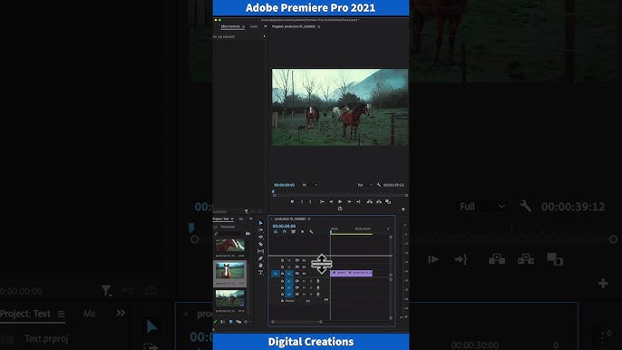Toggle sync lock on V2 track

point(296,267)
